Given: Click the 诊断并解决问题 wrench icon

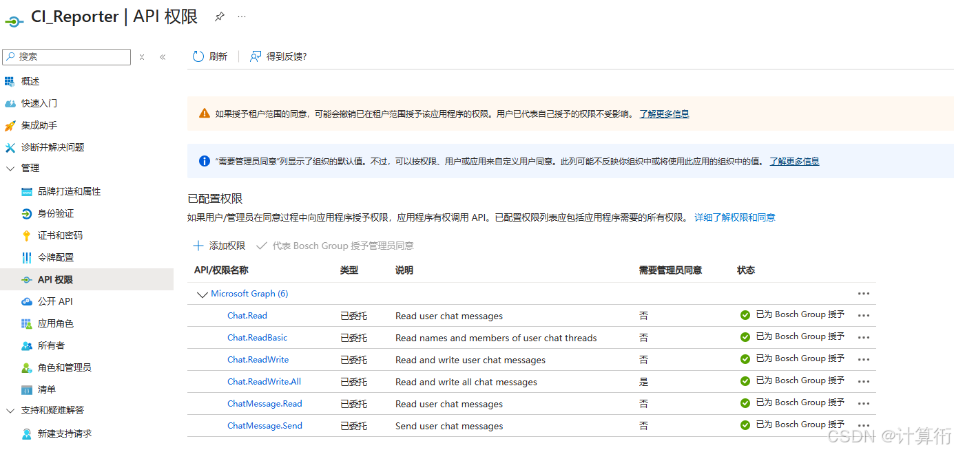Looking at the screenshot, I should pos(10,147).
